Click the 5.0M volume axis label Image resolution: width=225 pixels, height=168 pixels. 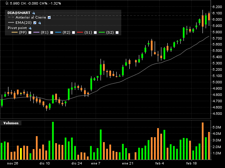pos(217,127)
